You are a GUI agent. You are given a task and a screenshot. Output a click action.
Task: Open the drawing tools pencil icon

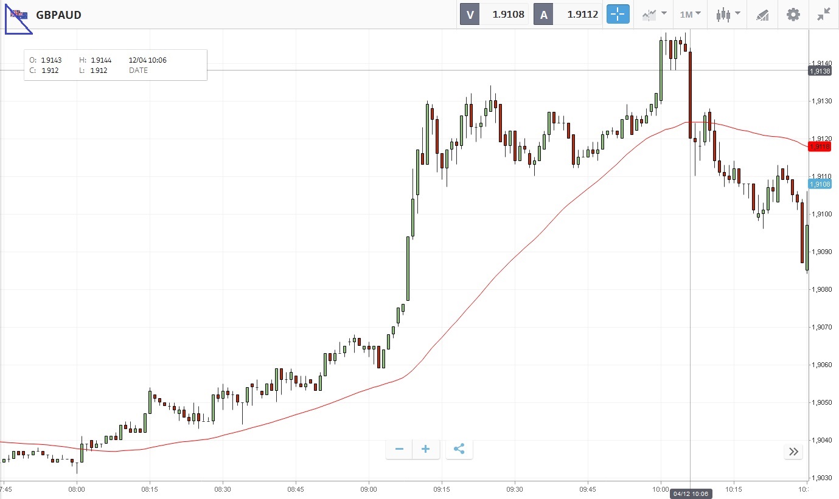point(762,15)
